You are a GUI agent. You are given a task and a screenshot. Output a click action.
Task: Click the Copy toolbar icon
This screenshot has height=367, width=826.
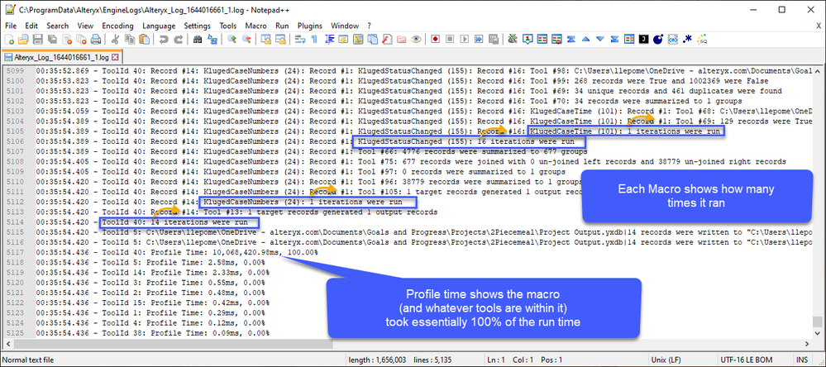click(x=130, y=39)
